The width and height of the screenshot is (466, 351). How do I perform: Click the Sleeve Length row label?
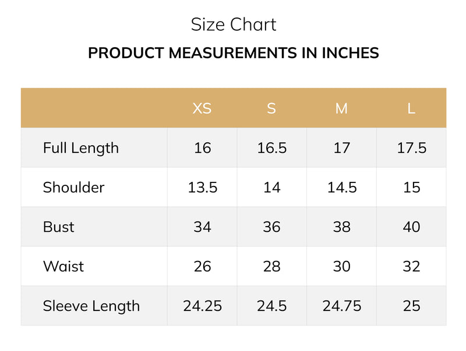(91, 306)
